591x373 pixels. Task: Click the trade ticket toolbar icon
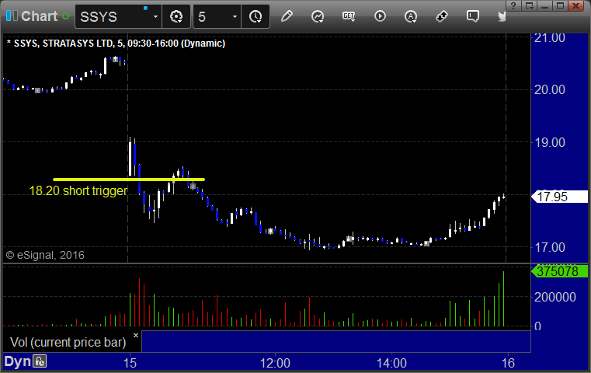tap(441, 16)
